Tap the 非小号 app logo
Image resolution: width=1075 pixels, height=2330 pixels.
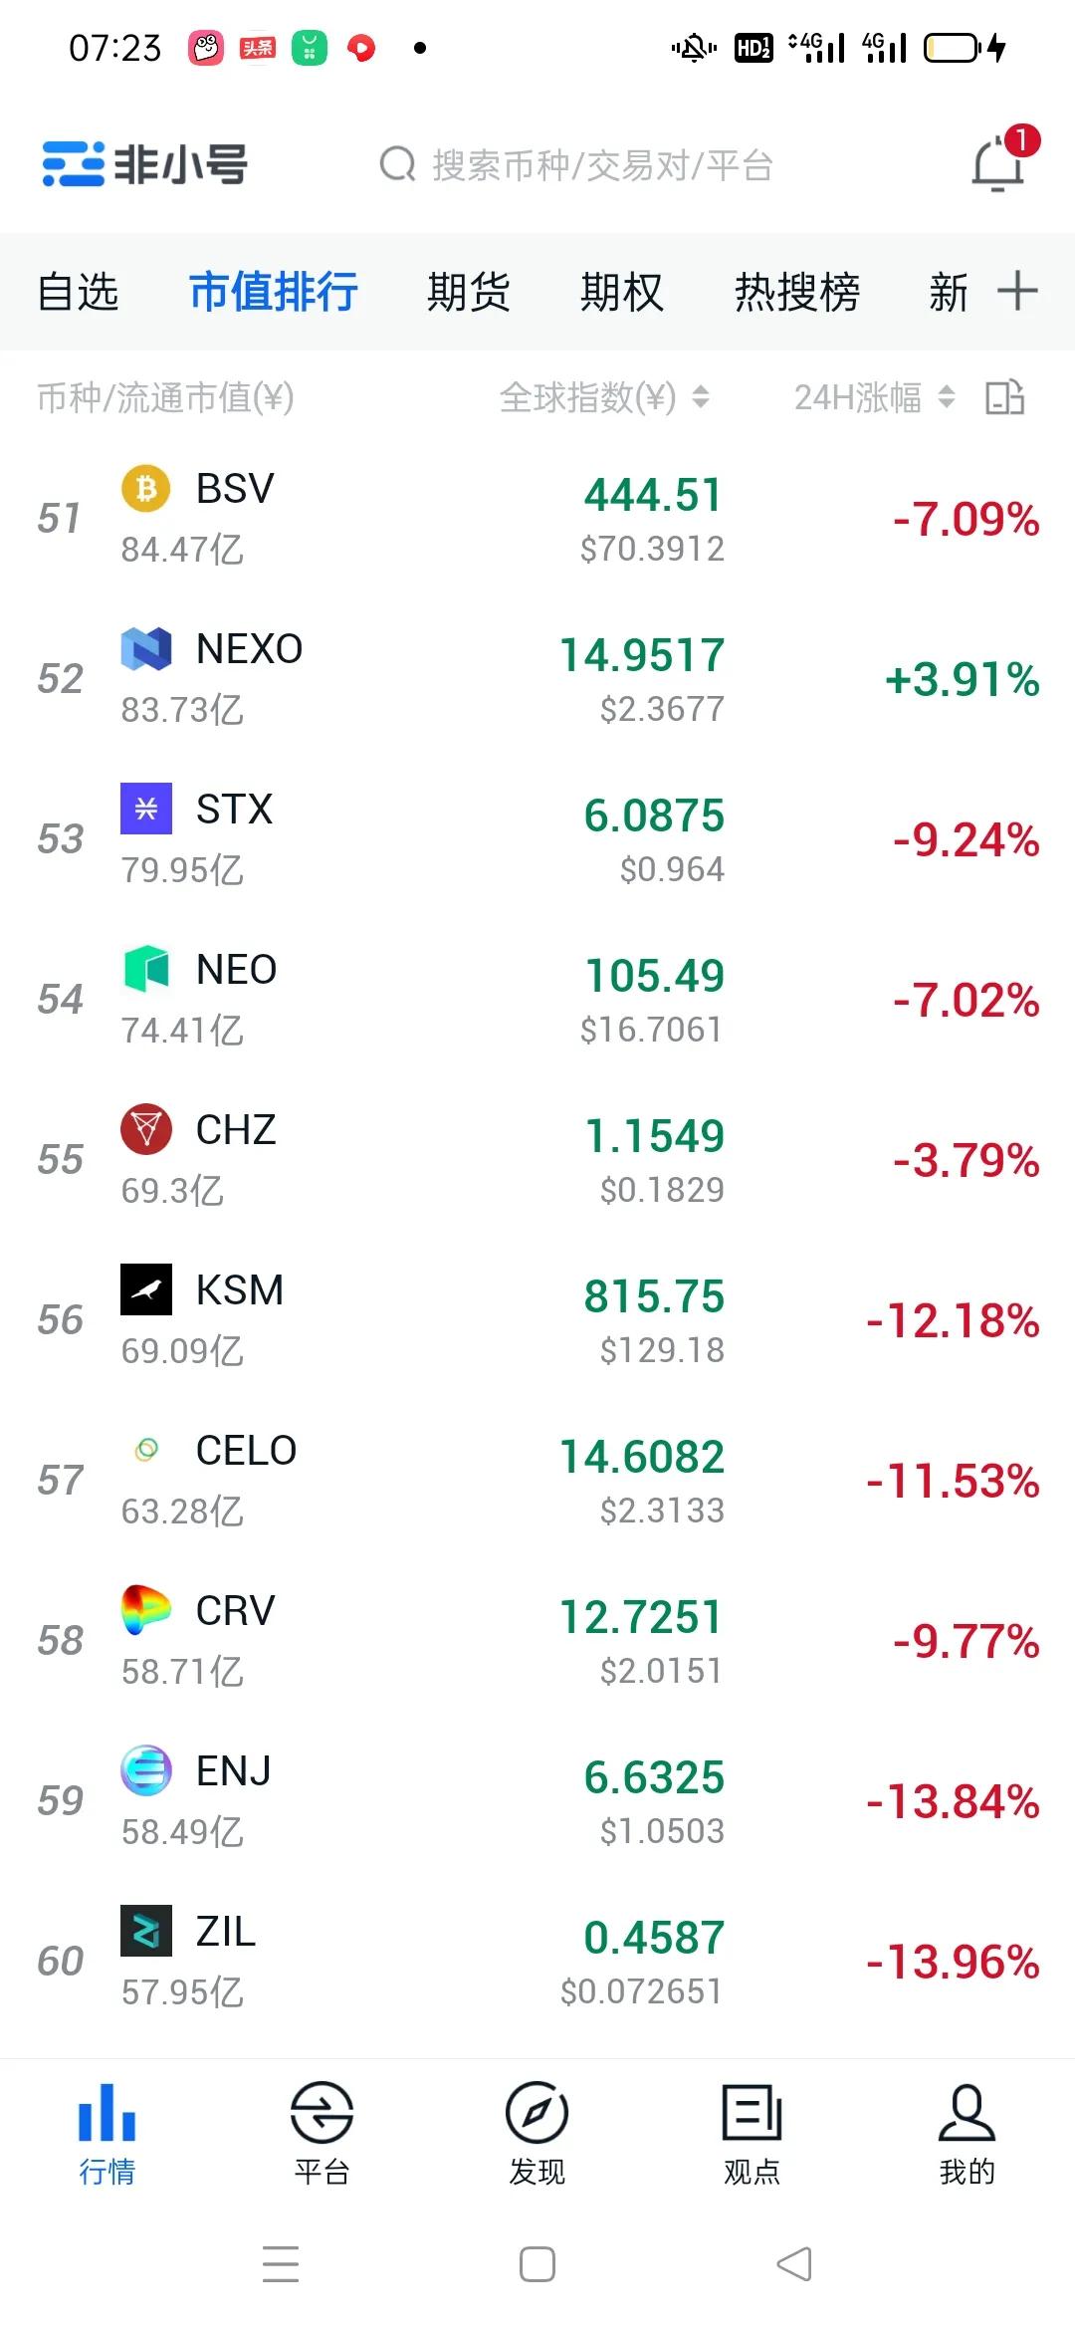(x=145, y=164)
